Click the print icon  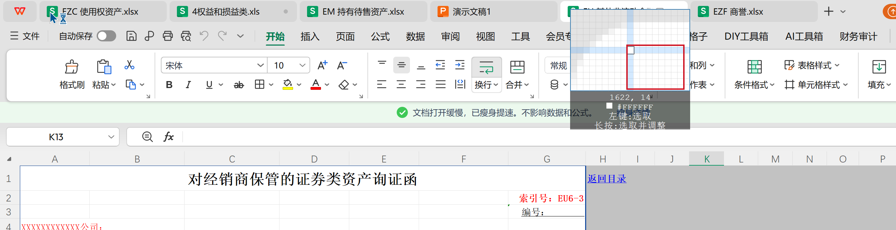point(168,36)
